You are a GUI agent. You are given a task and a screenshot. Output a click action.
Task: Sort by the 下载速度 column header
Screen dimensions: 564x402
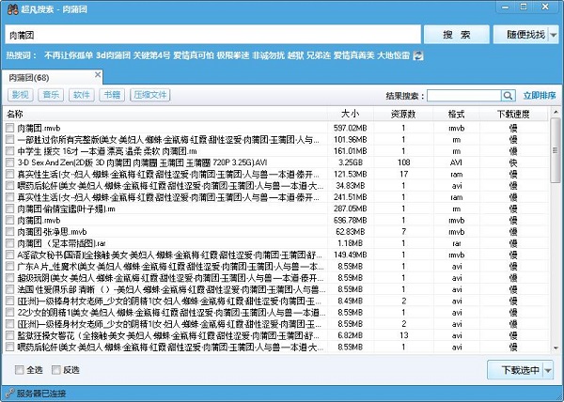pos(513,114)
